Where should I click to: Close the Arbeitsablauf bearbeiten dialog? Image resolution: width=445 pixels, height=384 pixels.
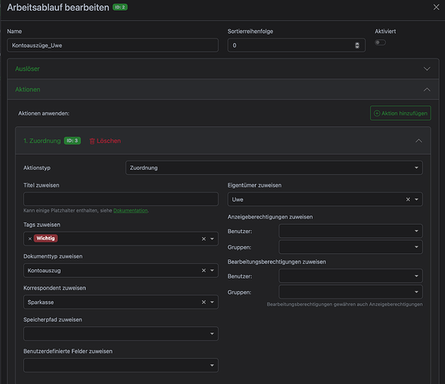click(x=437, y=7)
